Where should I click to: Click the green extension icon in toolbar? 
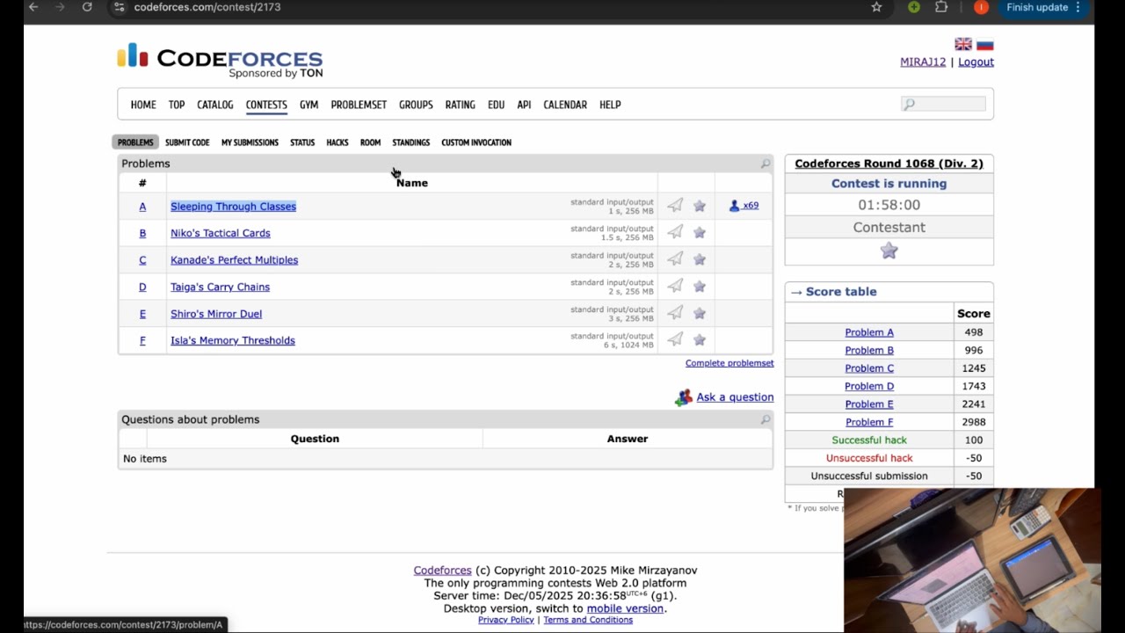(x=914, y=7)
